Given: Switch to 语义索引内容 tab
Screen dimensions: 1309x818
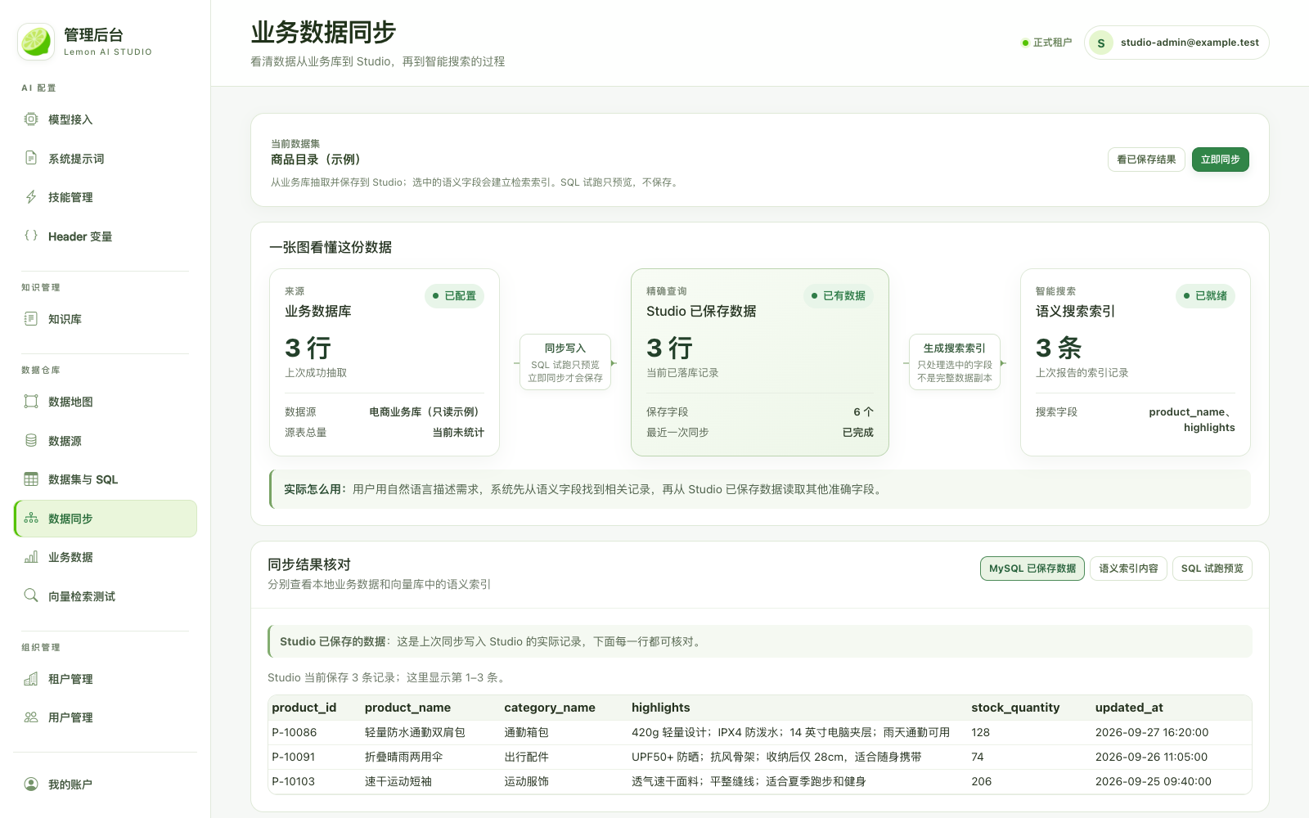Looking at the screenshot, I should click(x=1128, y=569).
